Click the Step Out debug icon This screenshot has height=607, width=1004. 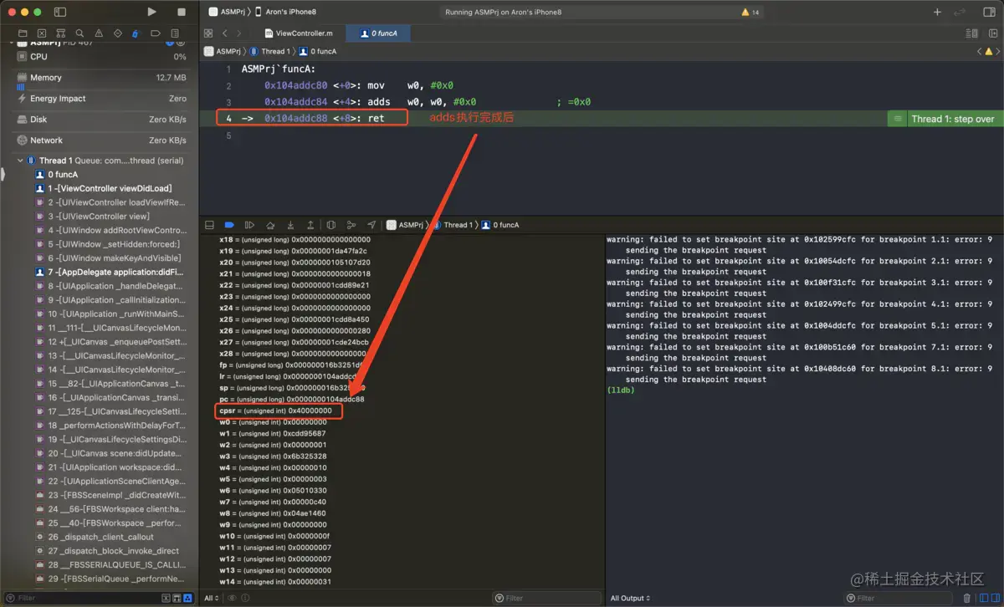coord(310,225)
